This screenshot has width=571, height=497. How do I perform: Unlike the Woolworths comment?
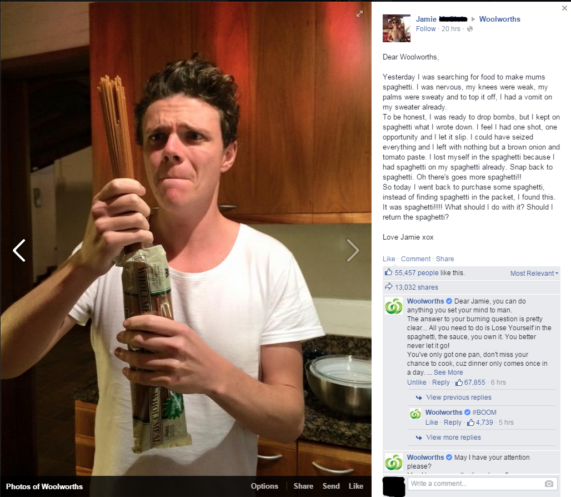pyautogui.click(x=417, y=382)
